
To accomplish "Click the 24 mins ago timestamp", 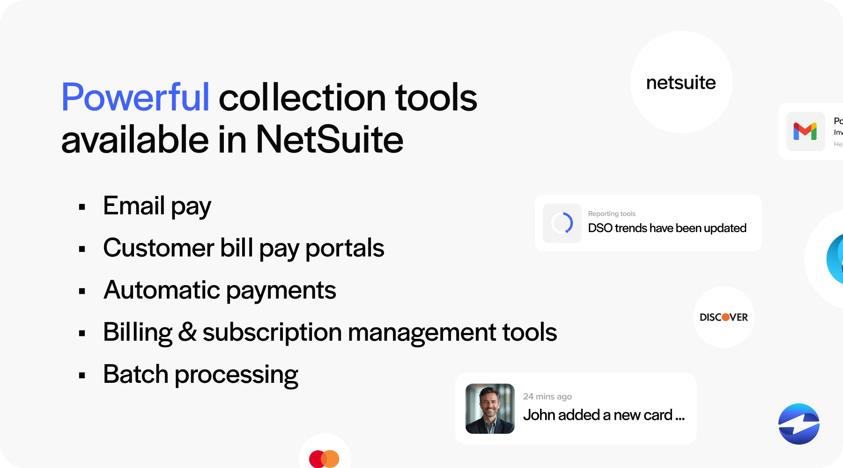I will 547,396.
